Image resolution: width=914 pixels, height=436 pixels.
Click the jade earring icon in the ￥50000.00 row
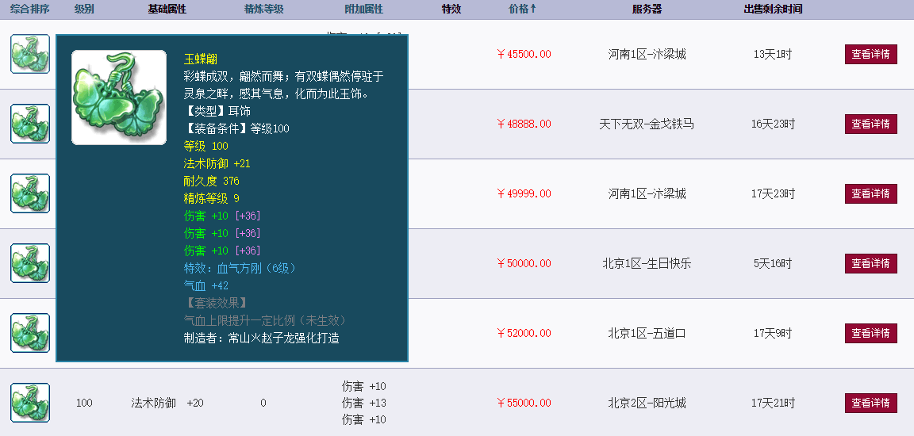click(x=29, y=263)
